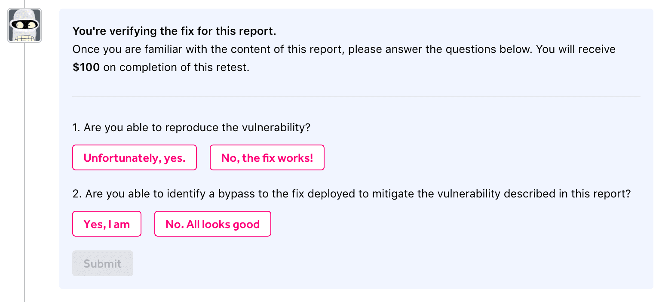Screen dimensions: 662x302
Task: Click the robot avatar icon
Action: pyautogui.click(x=25, y=25)
